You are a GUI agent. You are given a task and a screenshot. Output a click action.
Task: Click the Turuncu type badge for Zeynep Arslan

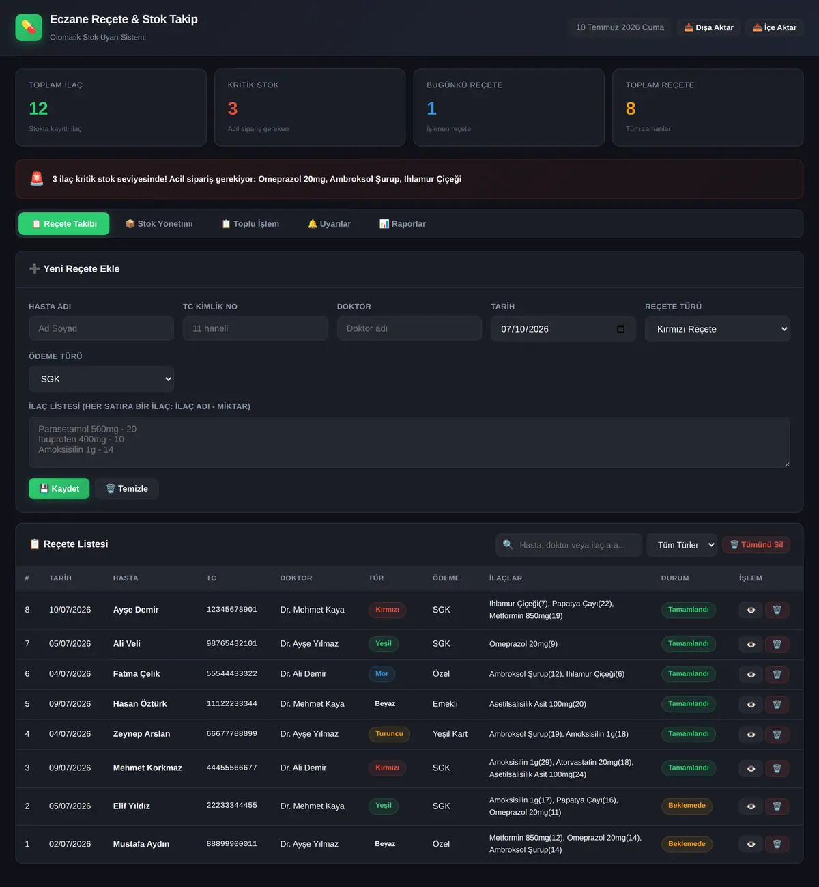(x=389, y=734)
